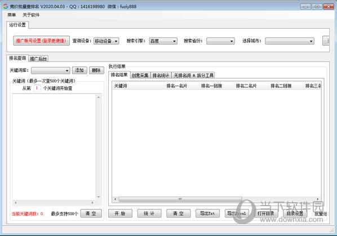
Task: Click right arrow of results horizontal scrollbar
Action: click(x=318, y=199)
